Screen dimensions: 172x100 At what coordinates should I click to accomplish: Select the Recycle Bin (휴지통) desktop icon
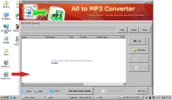(6, 40)
